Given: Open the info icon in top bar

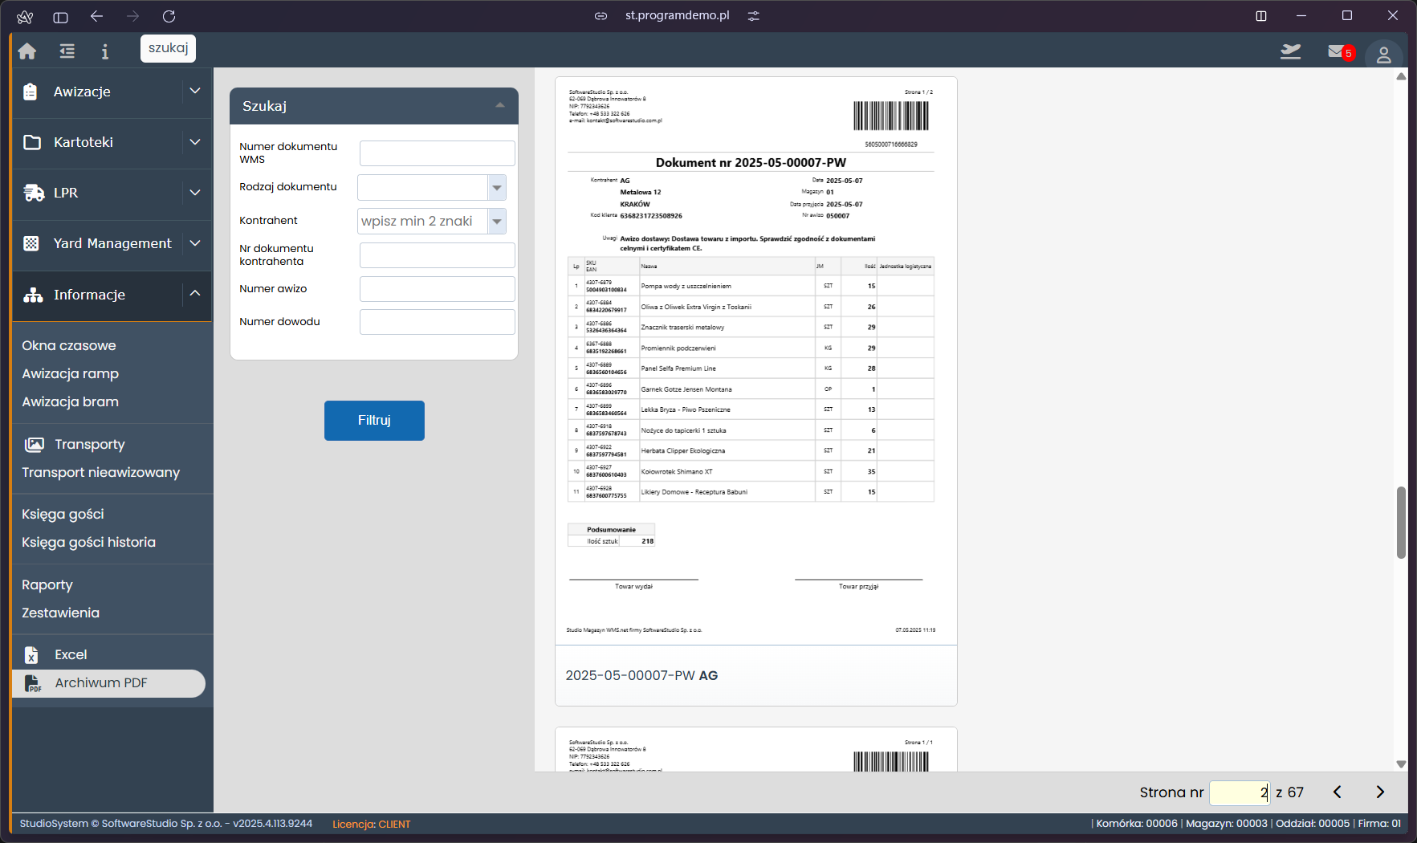Looking at the screenshot, I should pos(104,51).
